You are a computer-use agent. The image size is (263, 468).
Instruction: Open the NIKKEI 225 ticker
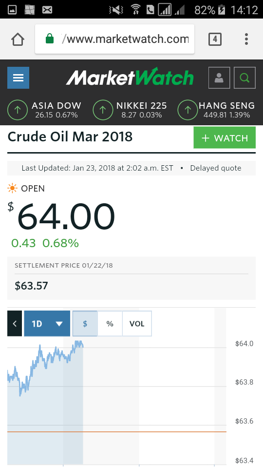click(x=142, y=110)
